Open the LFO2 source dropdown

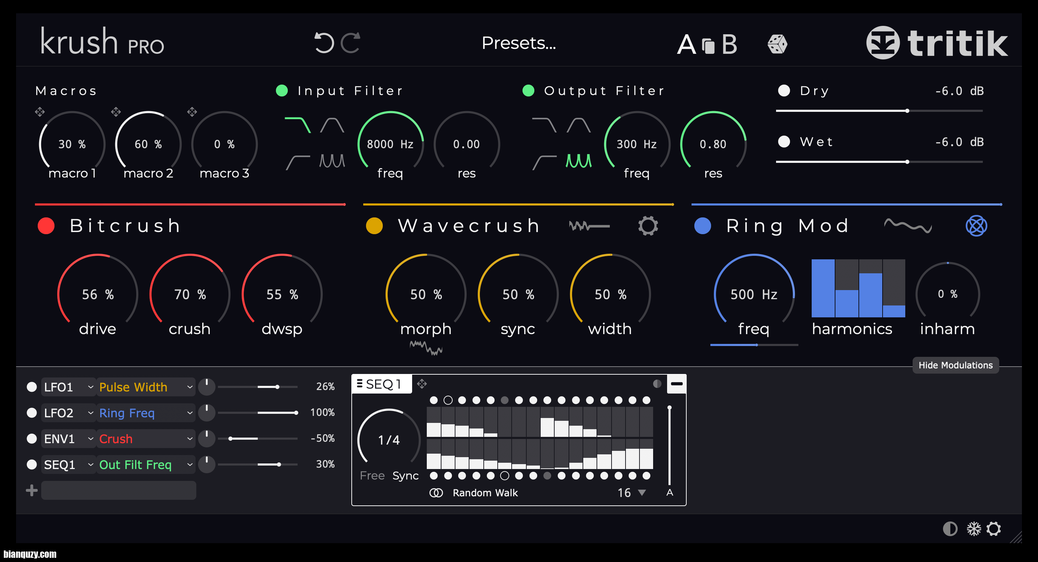coord(68,413)
